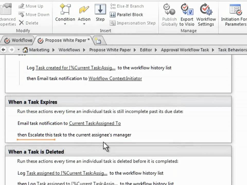Expand the Action dropdown arrow
This screenshot has width=247, height=185.
point(84,24)
